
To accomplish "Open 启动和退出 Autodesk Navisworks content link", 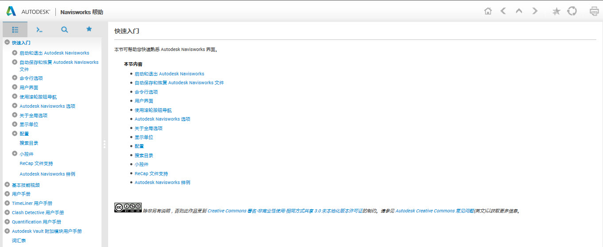I will 169,74.
